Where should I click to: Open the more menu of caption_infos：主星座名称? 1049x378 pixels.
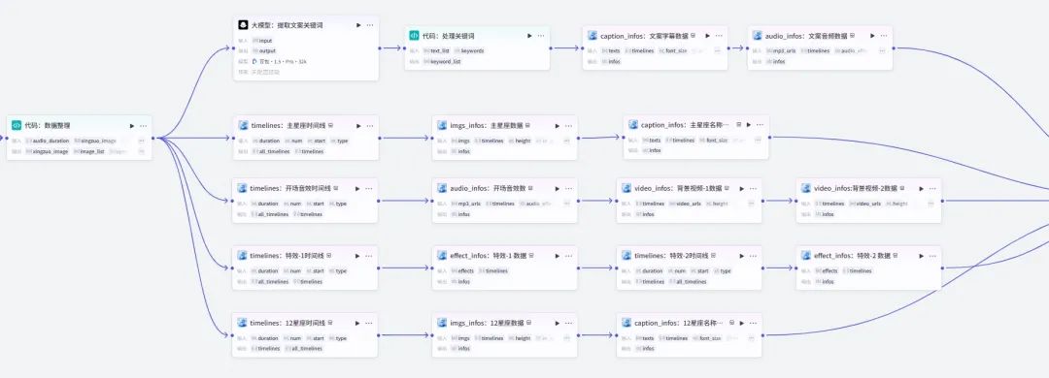tap(760, 125)
